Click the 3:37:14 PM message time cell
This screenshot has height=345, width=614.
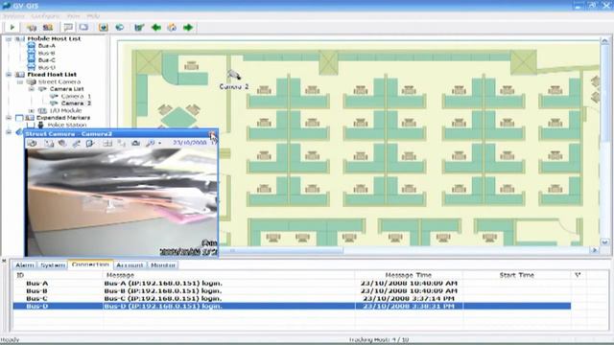(409, 298)
